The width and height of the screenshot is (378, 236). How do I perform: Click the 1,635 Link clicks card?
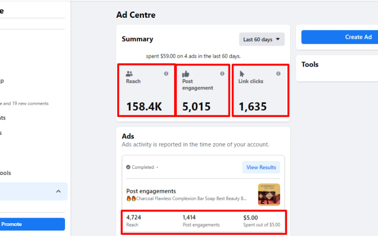coord(260,92)
